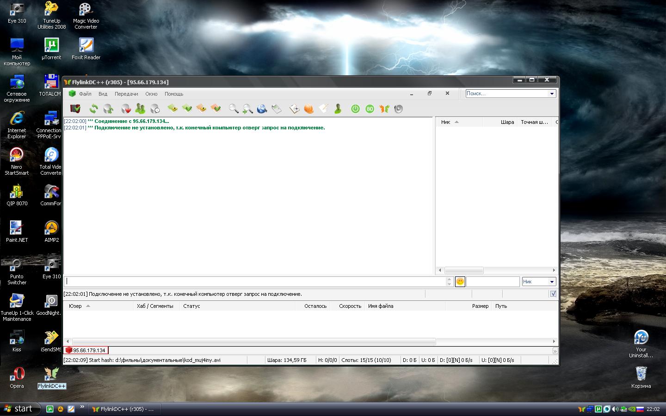Open Favorite Users icon with green people
This screenshot has height=416, width=666.
tap(140, 109)
